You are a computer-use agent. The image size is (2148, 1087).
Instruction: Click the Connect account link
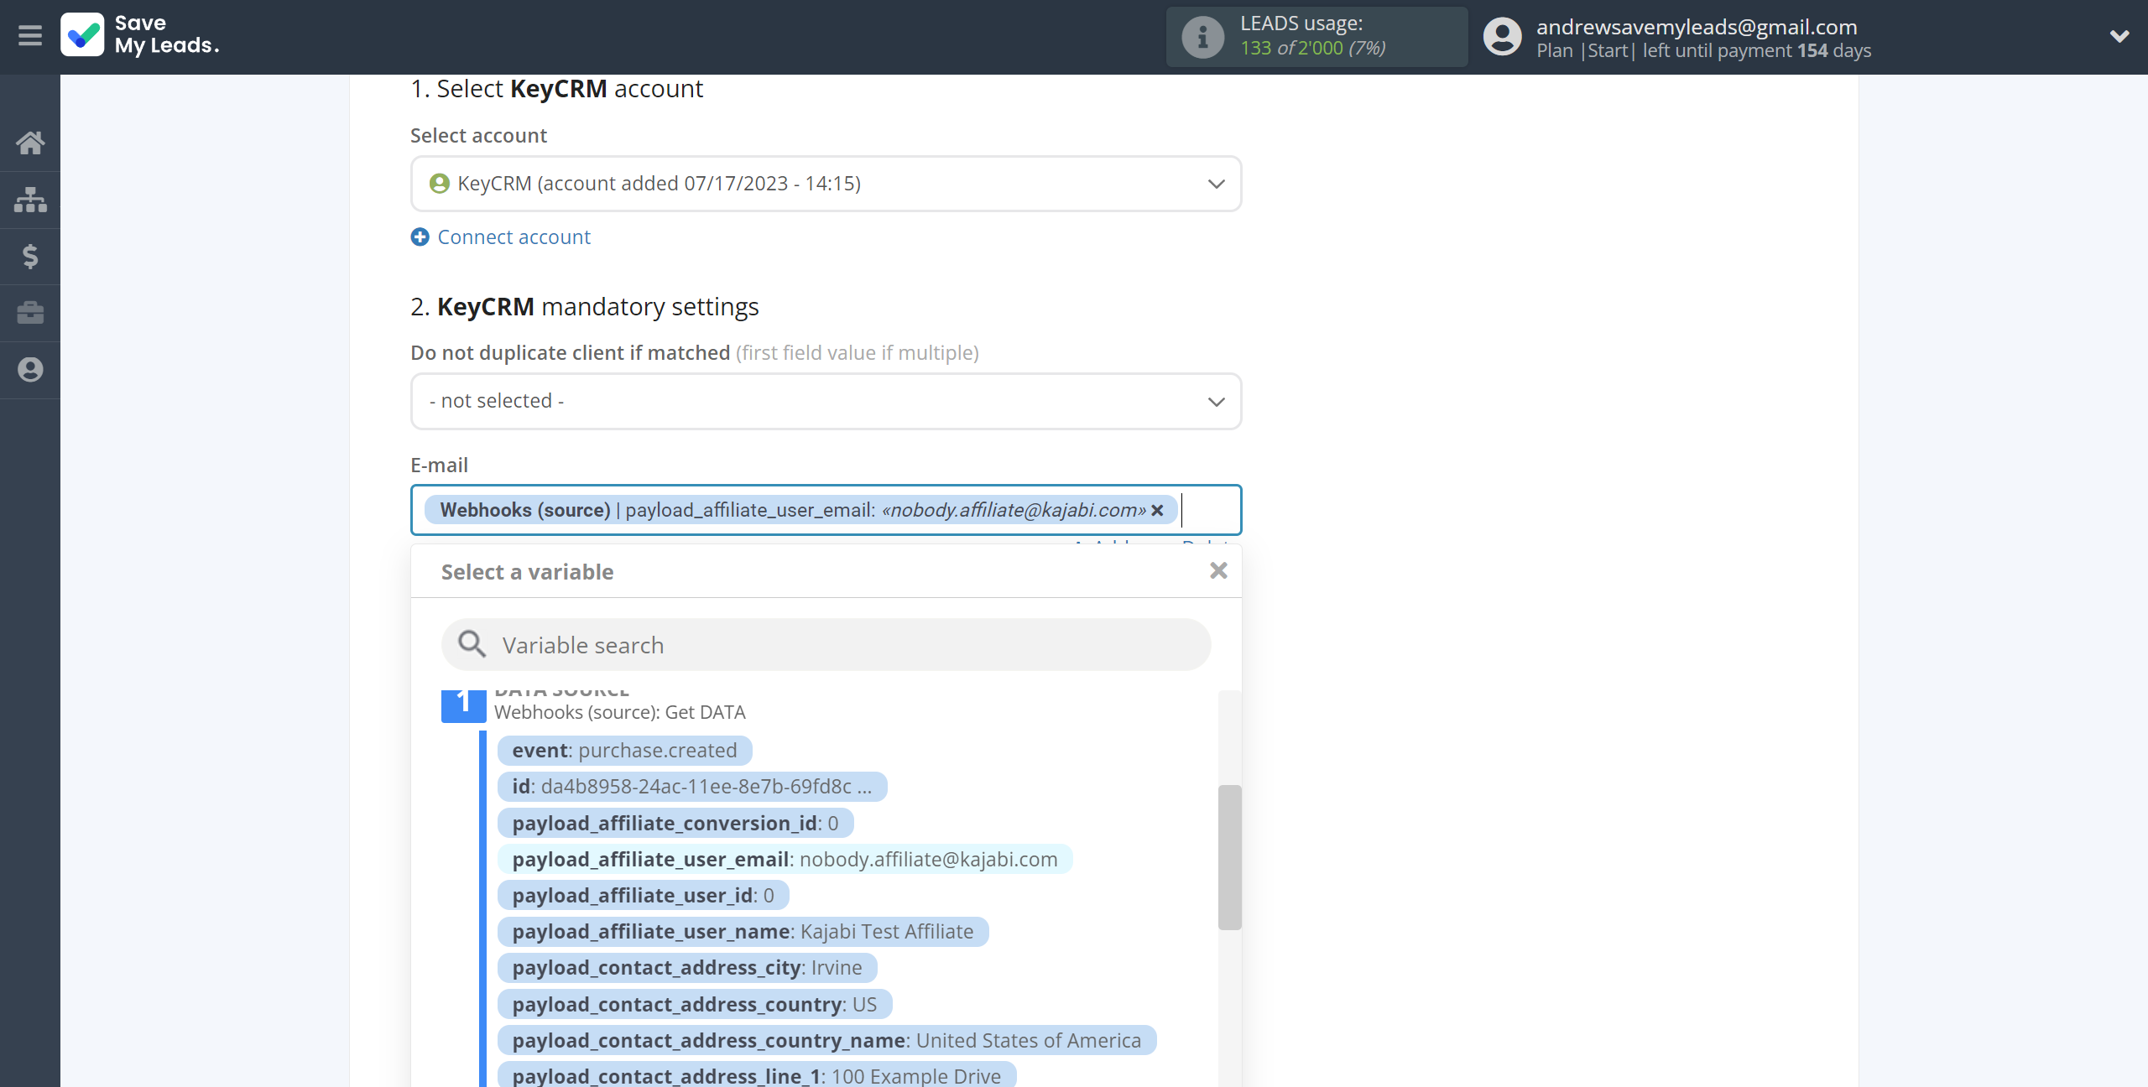point(514,237)
